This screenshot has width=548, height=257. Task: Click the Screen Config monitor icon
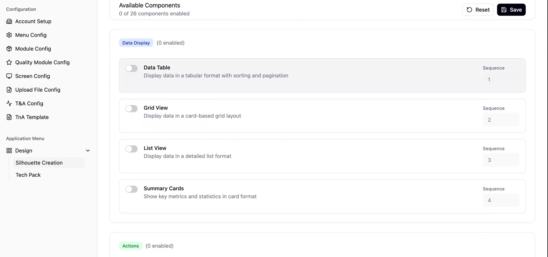tap(9, 76)
